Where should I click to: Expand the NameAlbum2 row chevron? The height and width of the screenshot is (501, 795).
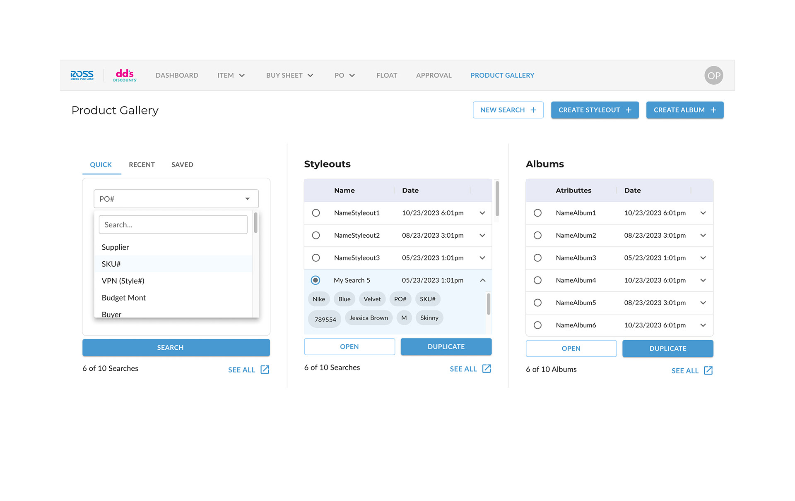(x=703, y=235)
